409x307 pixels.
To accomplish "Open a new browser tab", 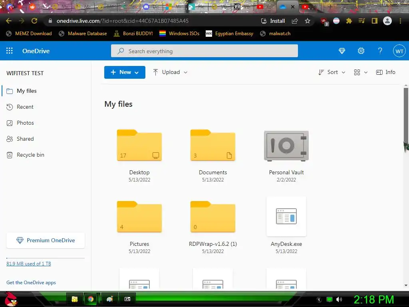I will tap(330, 7).
